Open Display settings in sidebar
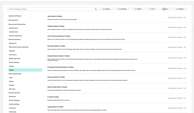194x113 pixels. pyautogui.click(x=11, y=81)
